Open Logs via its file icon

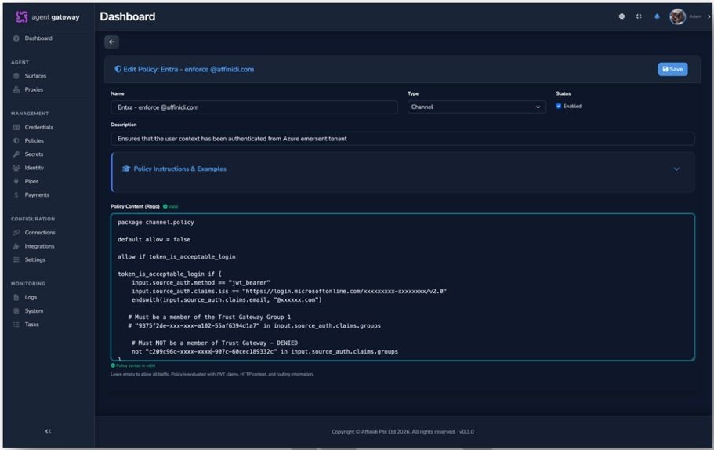tap(16, 297)
